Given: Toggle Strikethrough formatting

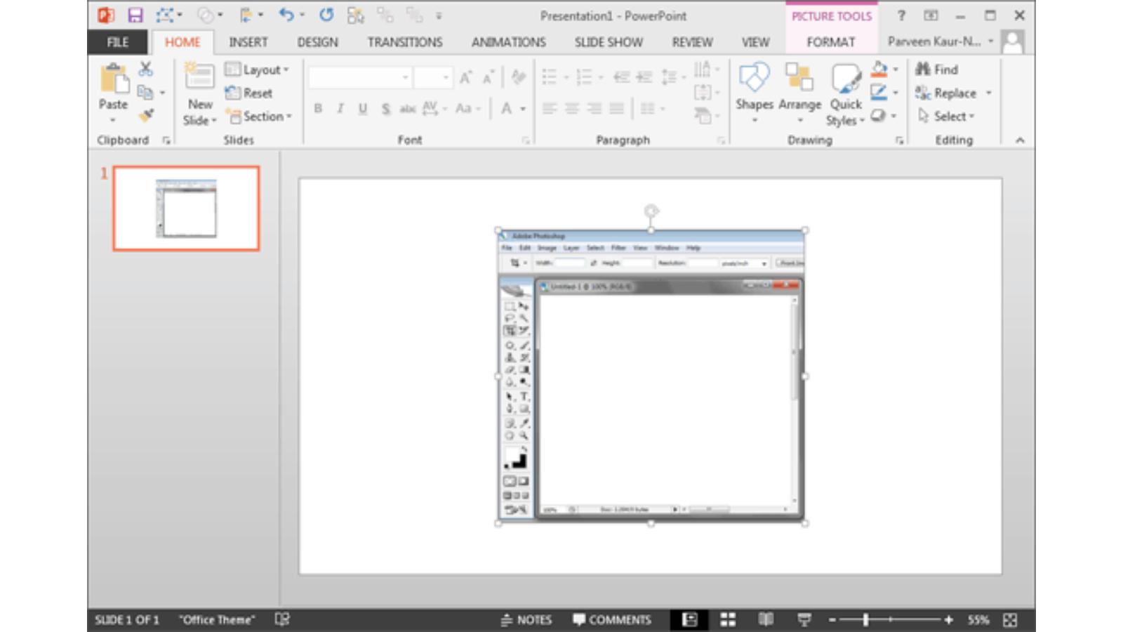Looking at the screenshot, I should 407,108.
